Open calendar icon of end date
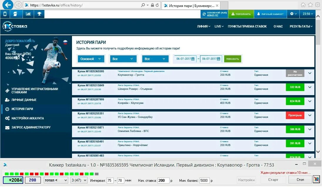322x187 pixels. point(219,59)
